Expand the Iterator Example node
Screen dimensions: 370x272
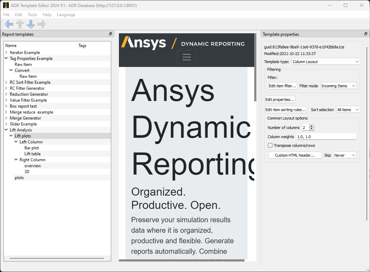point(6,53)
